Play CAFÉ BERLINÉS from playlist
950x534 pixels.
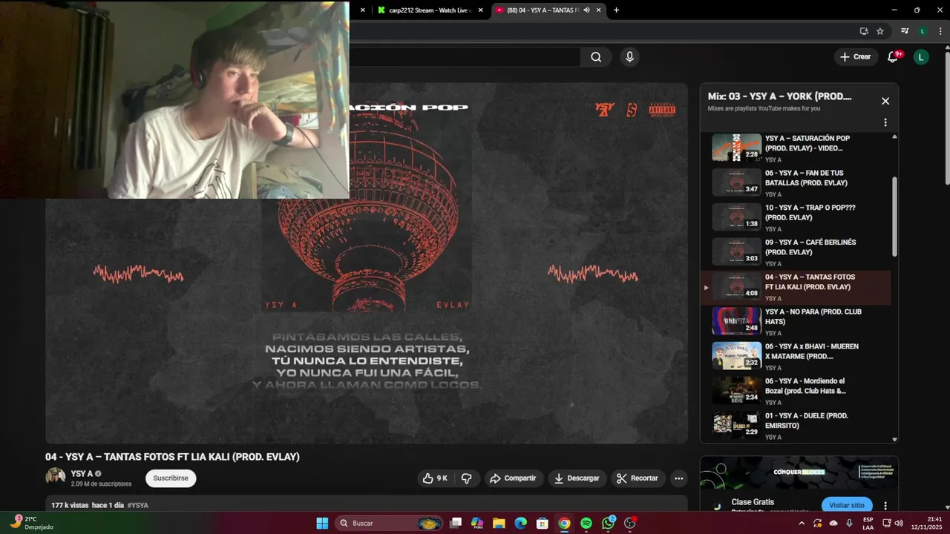(x=796, y=252)
